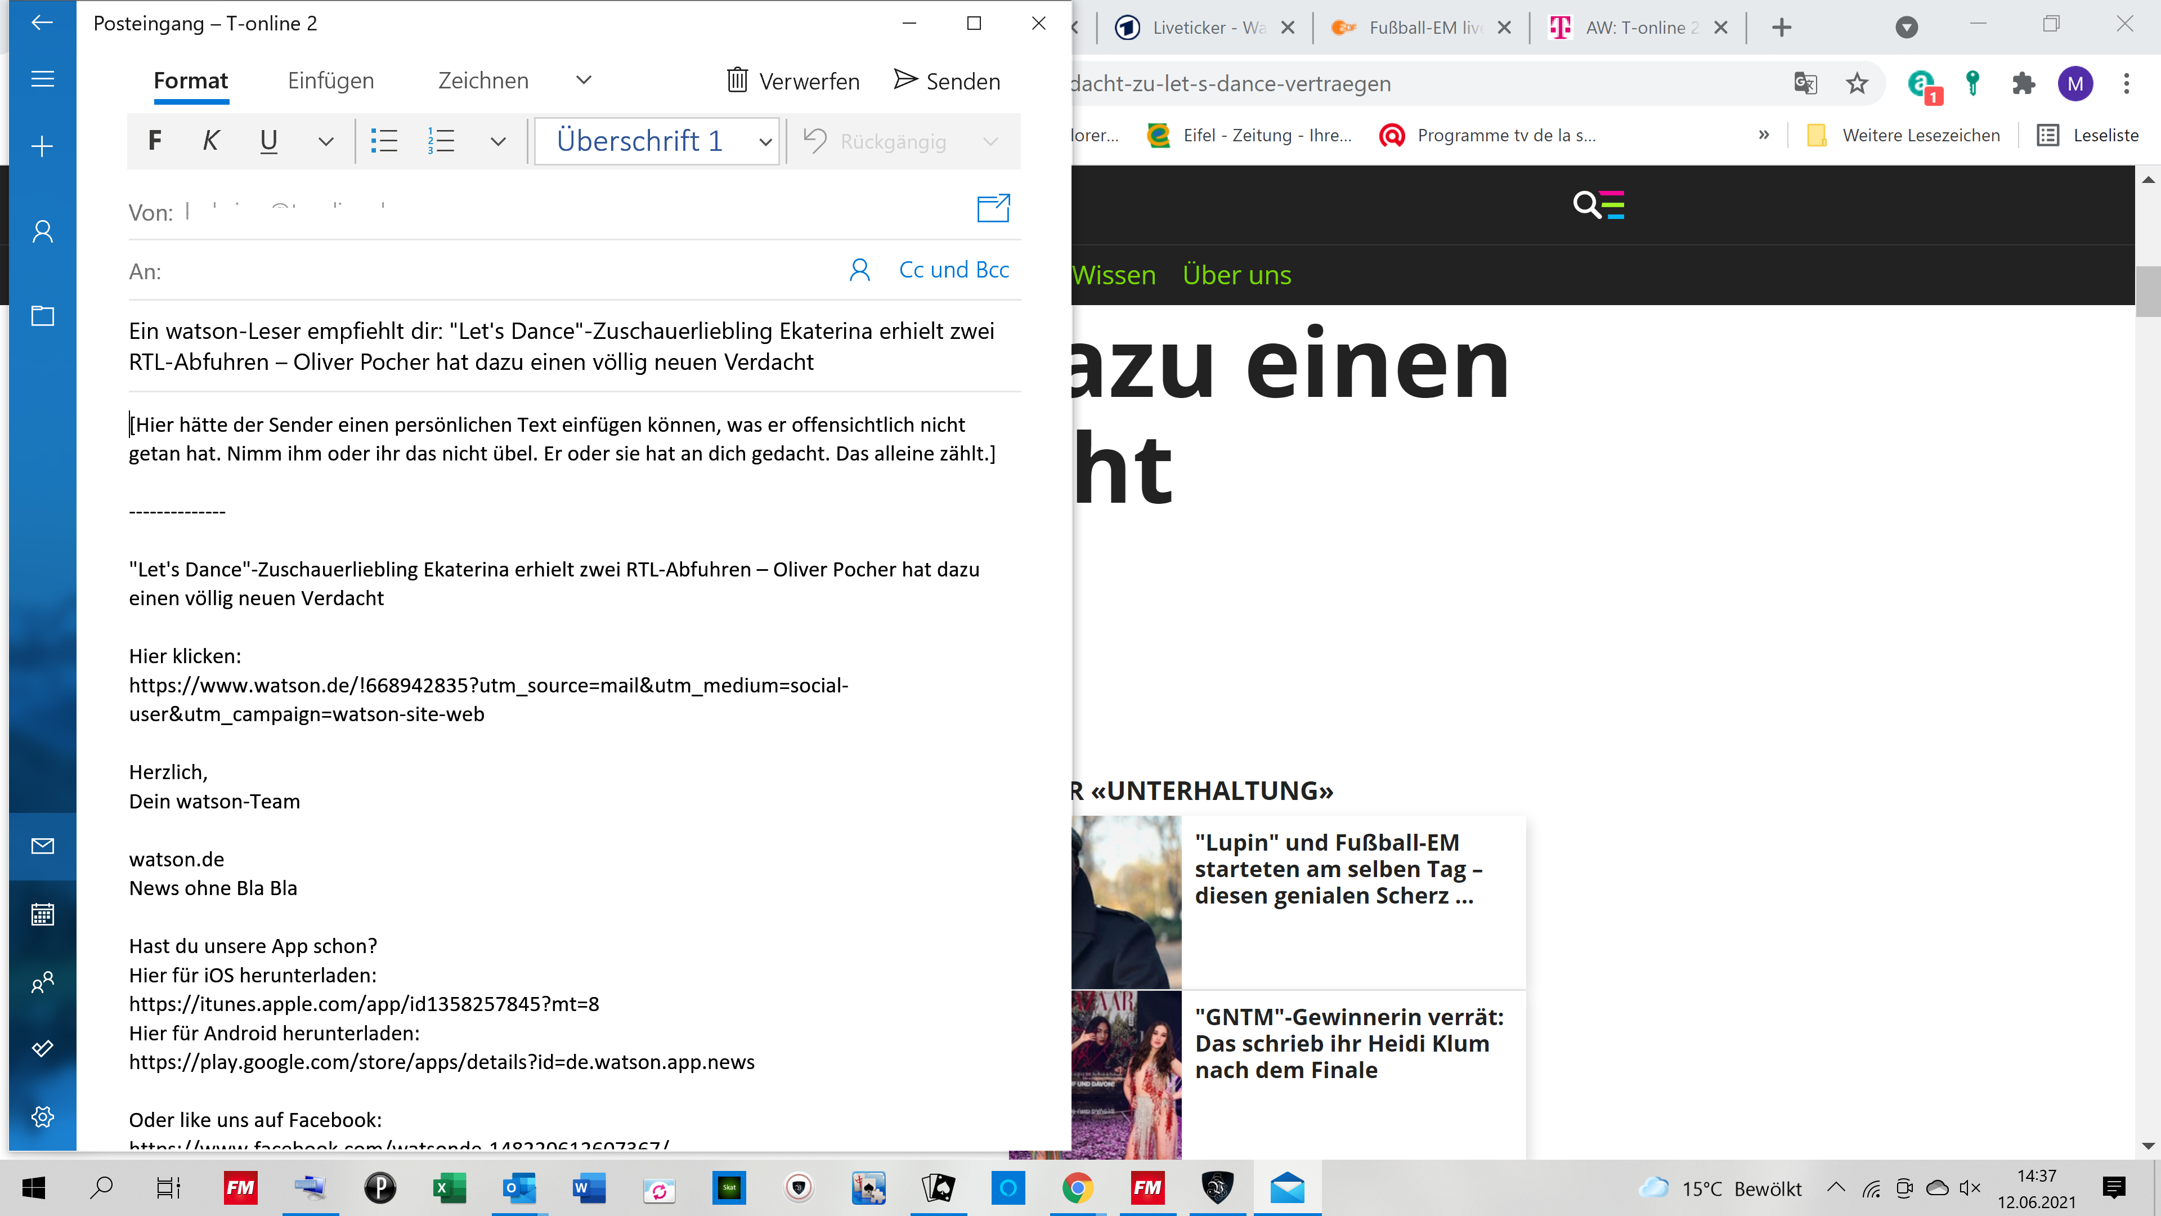Open Windows Start menu
The width and height of the screenshot is (2161, 1216).
[34, 1187]
